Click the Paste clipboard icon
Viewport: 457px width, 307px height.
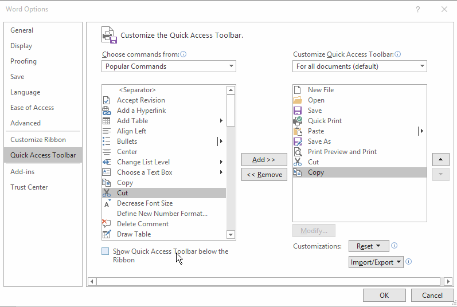coord(298,131)
